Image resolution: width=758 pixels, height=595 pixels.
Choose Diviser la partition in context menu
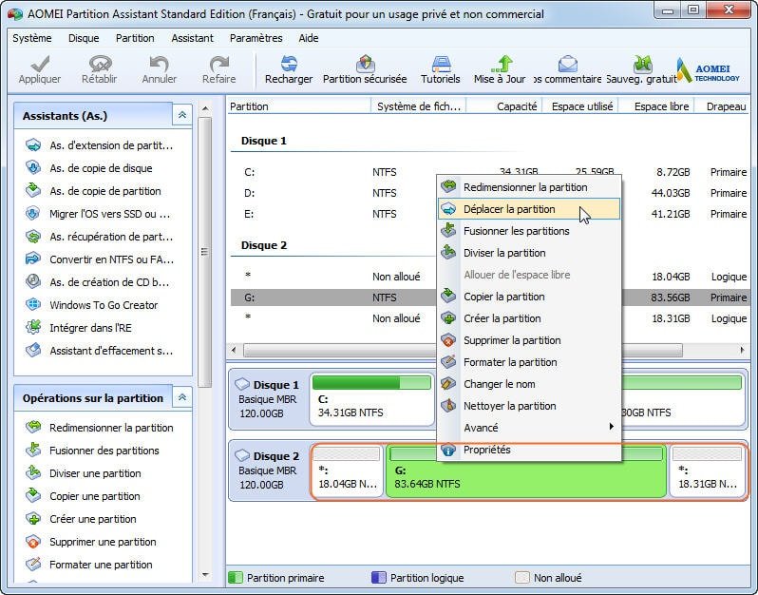[x=529, y=253]
